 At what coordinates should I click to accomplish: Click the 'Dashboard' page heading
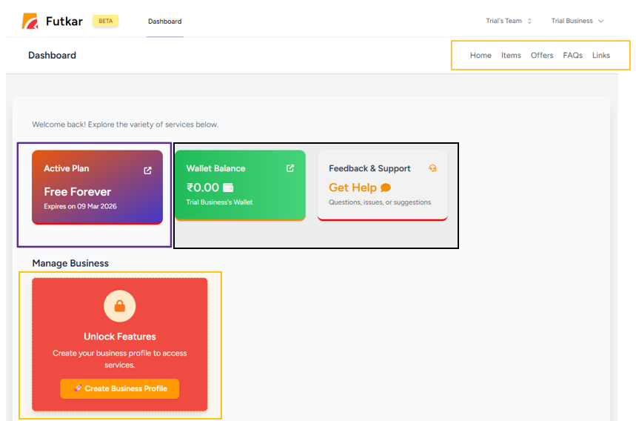tap(52, 55)
